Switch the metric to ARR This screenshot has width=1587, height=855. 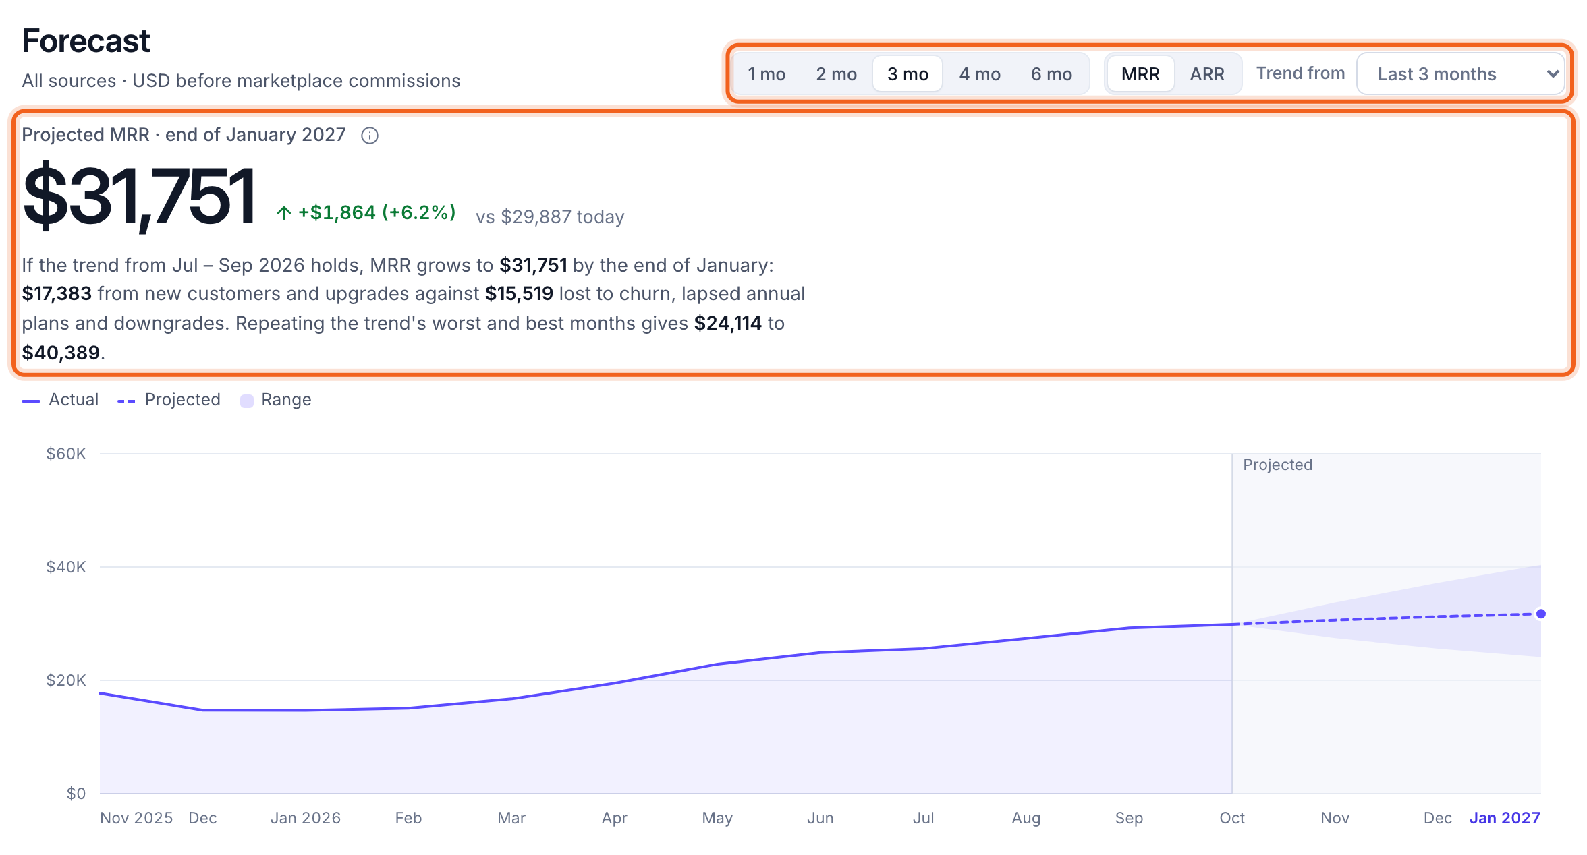(x=1207, y=74)
